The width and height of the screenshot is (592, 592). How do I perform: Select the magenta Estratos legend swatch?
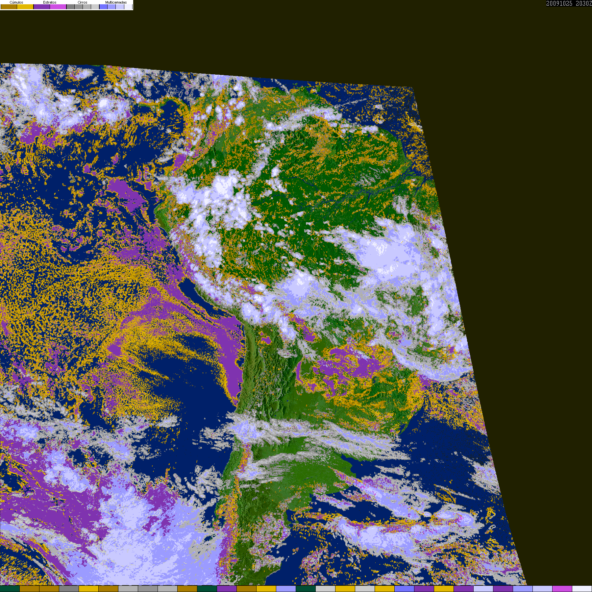coord(58,7)
